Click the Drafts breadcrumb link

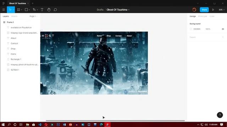coord(100,10)
